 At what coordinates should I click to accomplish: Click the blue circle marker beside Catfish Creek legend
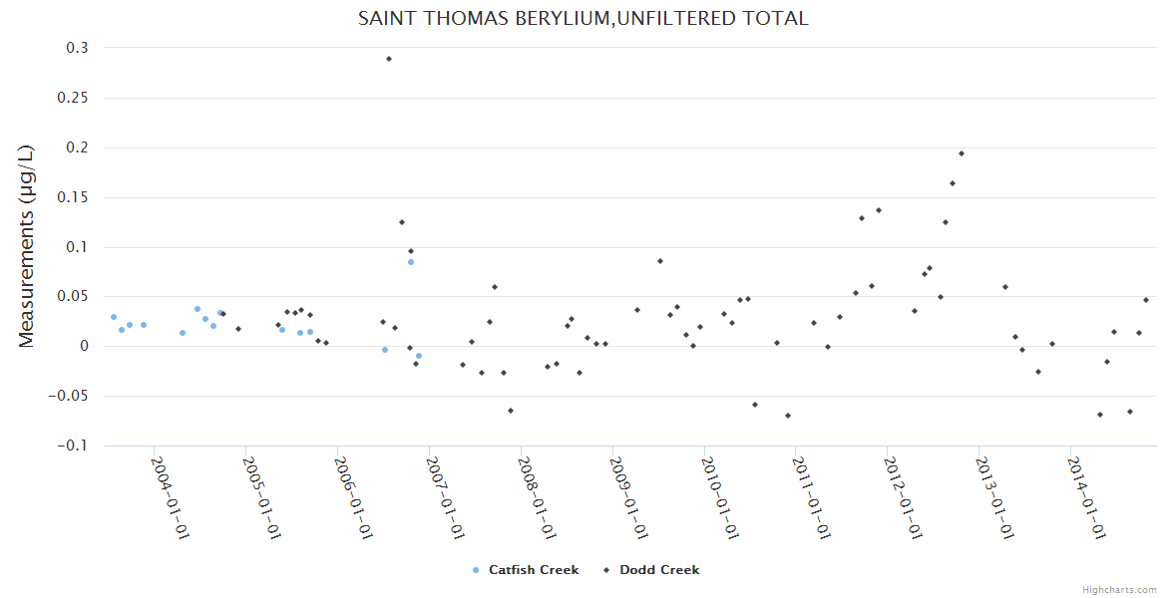pyautogui.click(x=476, y=570)
